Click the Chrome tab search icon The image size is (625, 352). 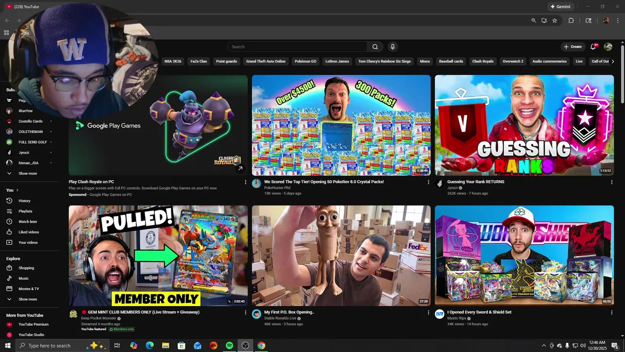(588, 21)
